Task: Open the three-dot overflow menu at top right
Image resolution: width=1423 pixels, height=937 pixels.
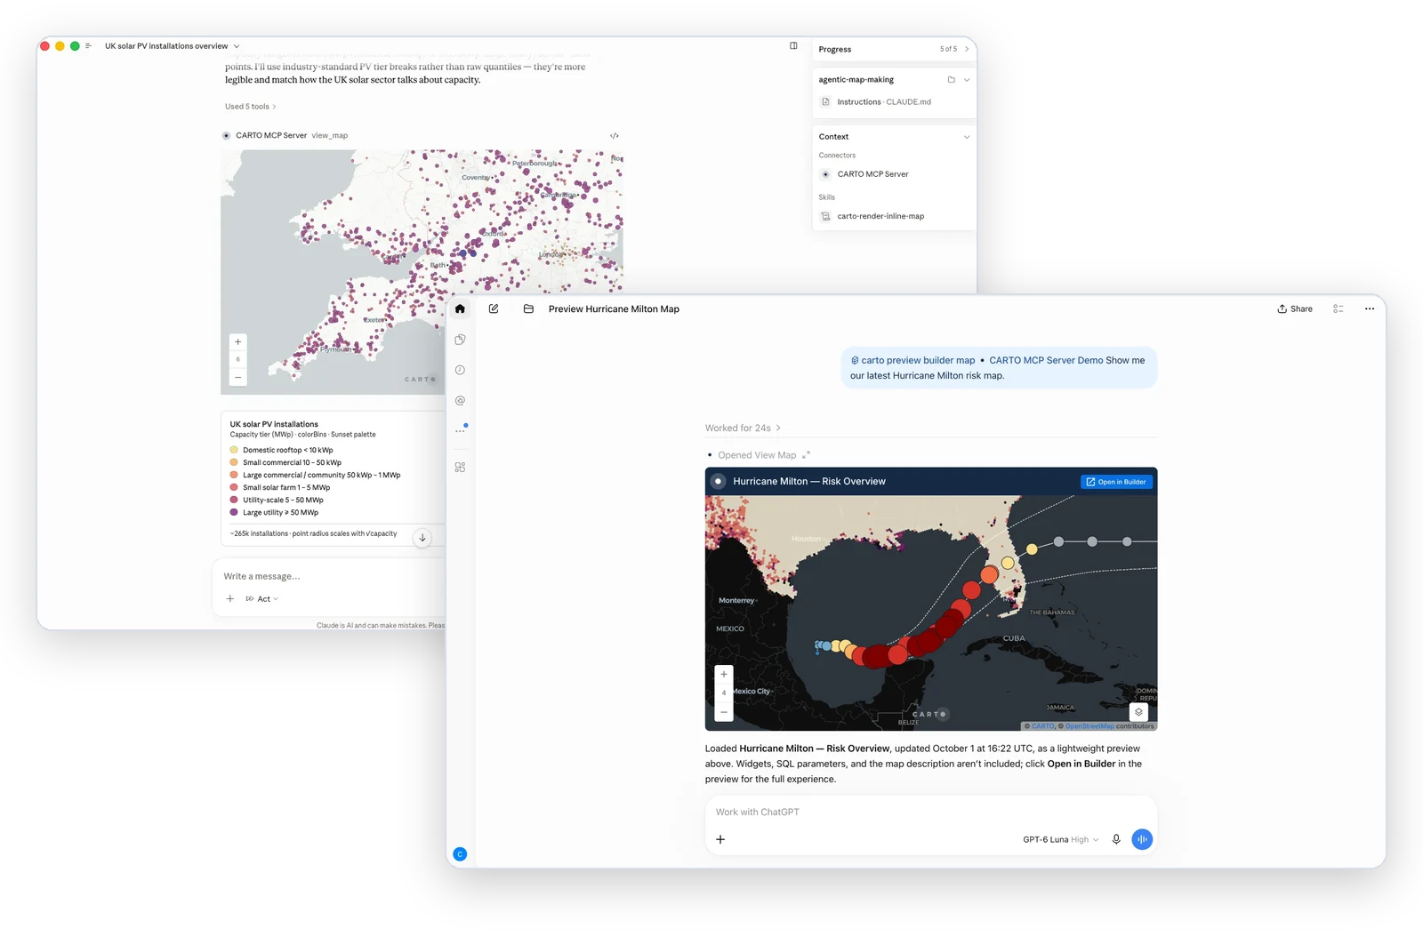Action: point(1370,309)
